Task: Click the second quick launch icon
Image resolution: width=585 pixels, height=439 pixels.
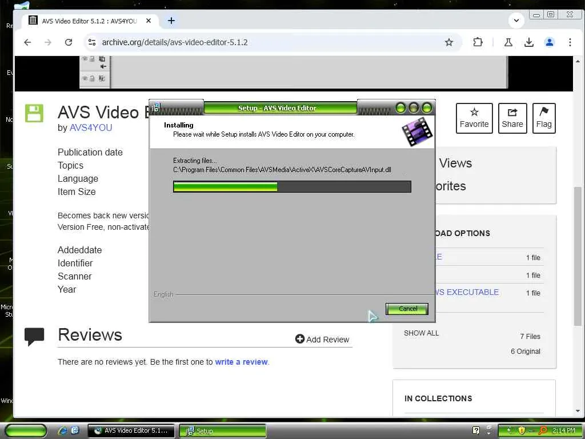Action: tap(75, 430)
